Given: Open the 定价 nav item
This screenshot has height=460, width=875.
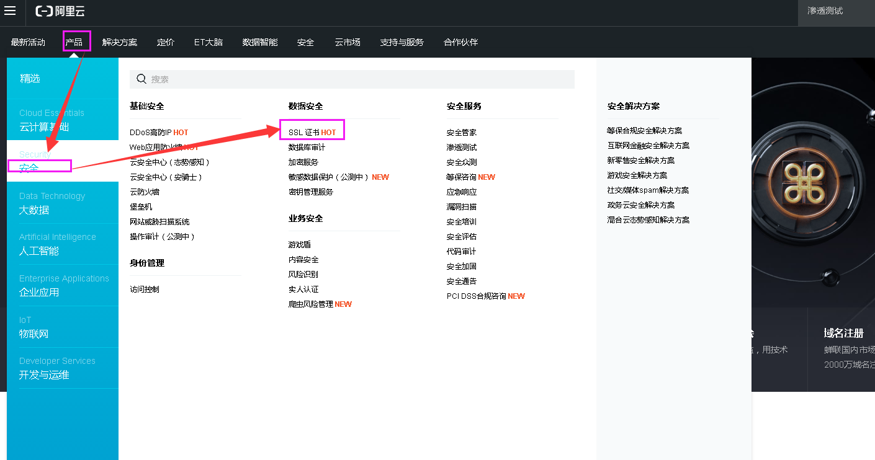Looking at the screenshot, I should click(x=166, y=42).
